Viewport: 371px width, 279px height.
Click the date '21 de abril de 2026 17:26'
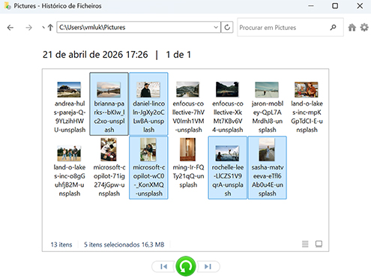point(95,55)
